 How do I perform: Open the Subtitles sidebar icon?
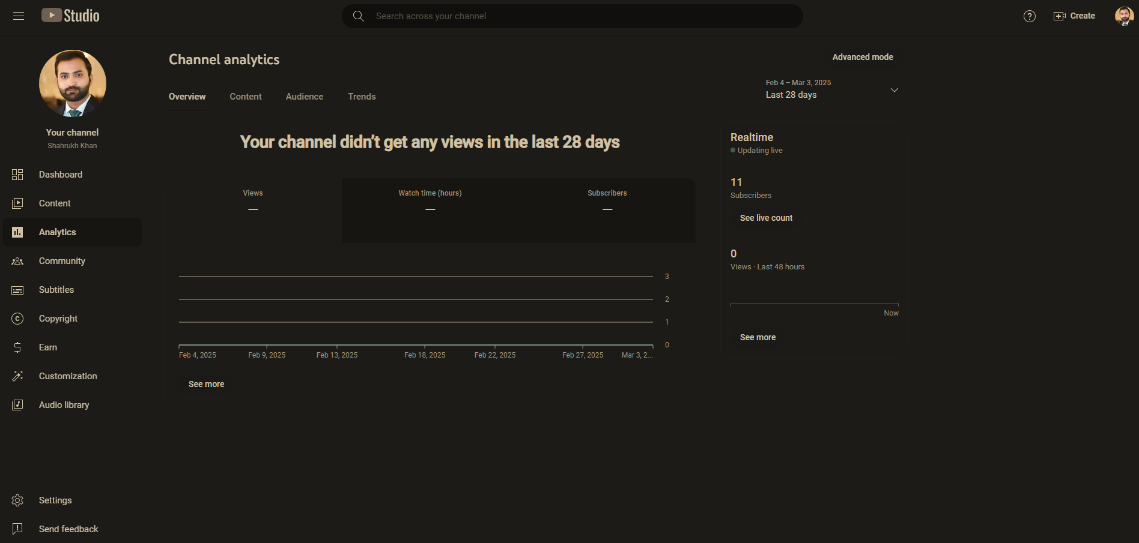(17, 289)
